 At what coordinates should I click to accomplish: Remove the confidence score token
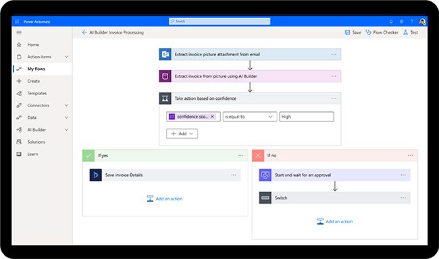pos(212,117)
